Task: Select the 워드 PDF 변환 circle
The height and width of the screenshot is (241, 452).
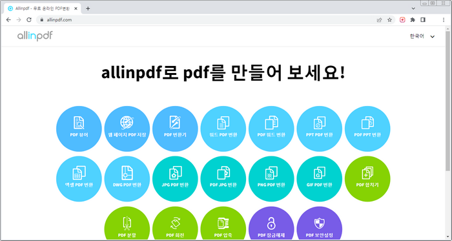Action: pyautogui.click(x=223, y=129)
